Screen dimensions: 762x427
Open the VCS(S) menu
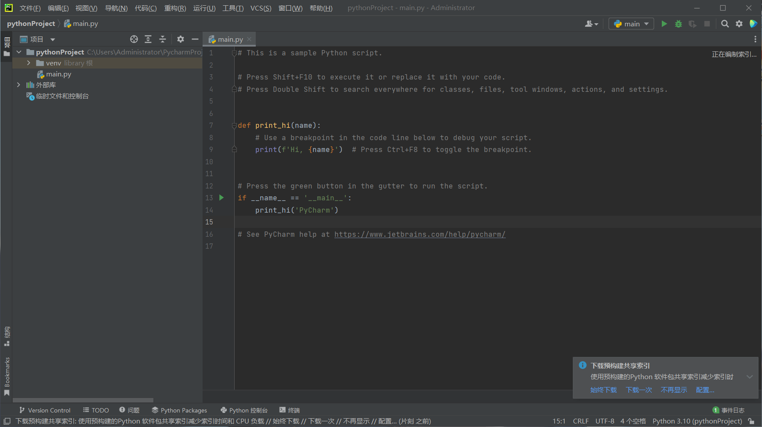[x=261, y=8]
